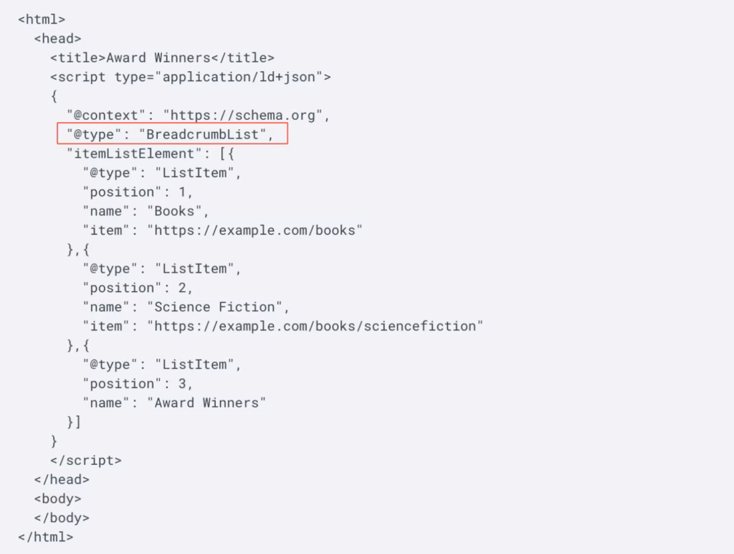Screen dimensions: 734x554
Task: Click the "position": 1 line
Action: click(138, 192)
